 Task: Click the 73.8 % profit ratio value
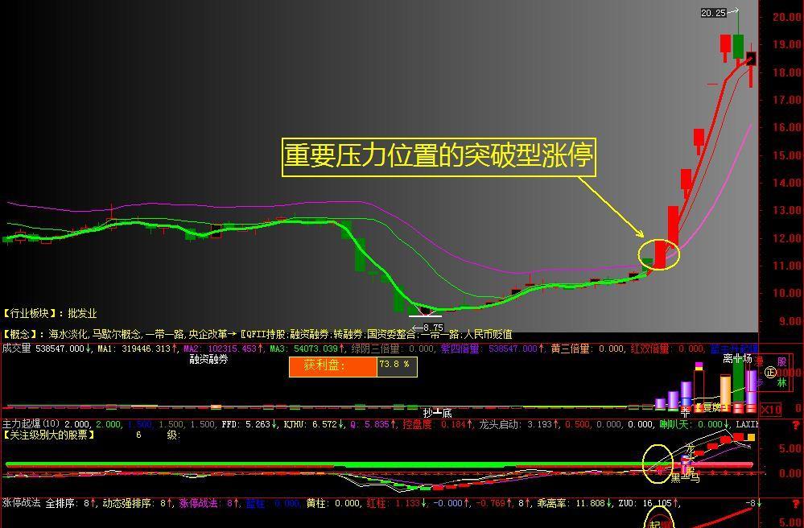tap(395, 364)
